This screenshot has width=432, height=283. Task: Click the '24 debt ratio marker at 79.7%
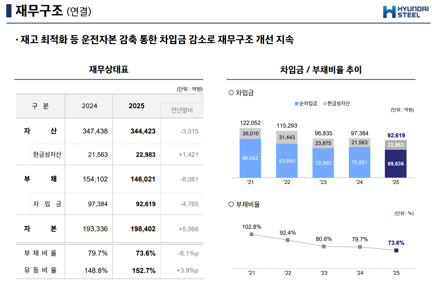point(360,247)
